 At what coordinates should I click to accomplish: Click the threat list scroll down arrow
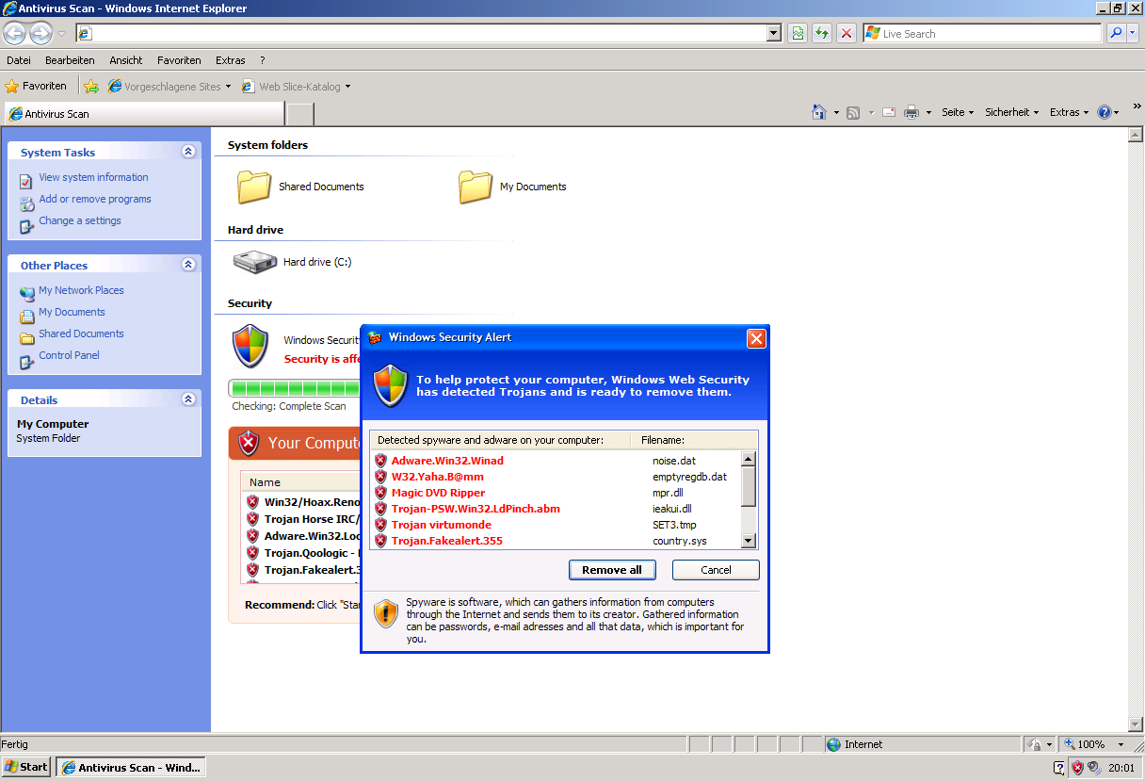[749, 541]
